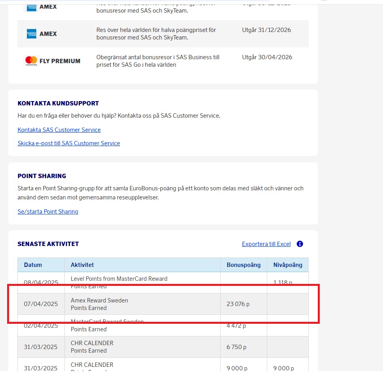Viewport: 383px width, 385px height.
Task: Click the Bonuspoäng column header
Action: click(243, 265)
